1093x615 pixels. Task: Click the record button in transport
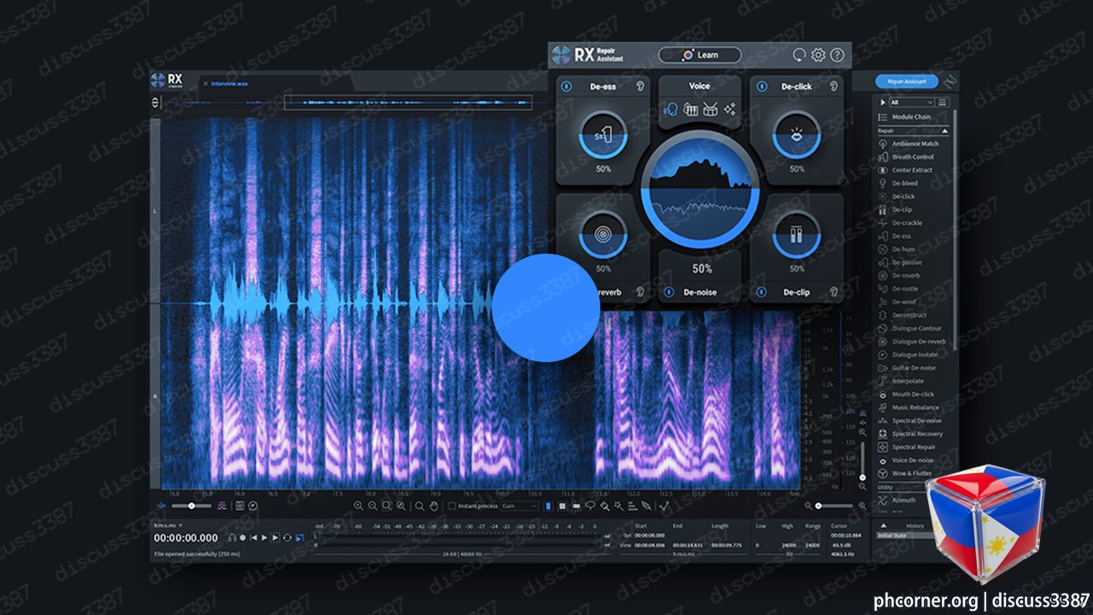(x=243, y=538)
